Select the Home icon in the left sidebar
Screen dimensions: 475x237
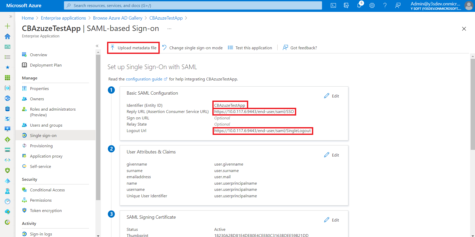(7, 36)
